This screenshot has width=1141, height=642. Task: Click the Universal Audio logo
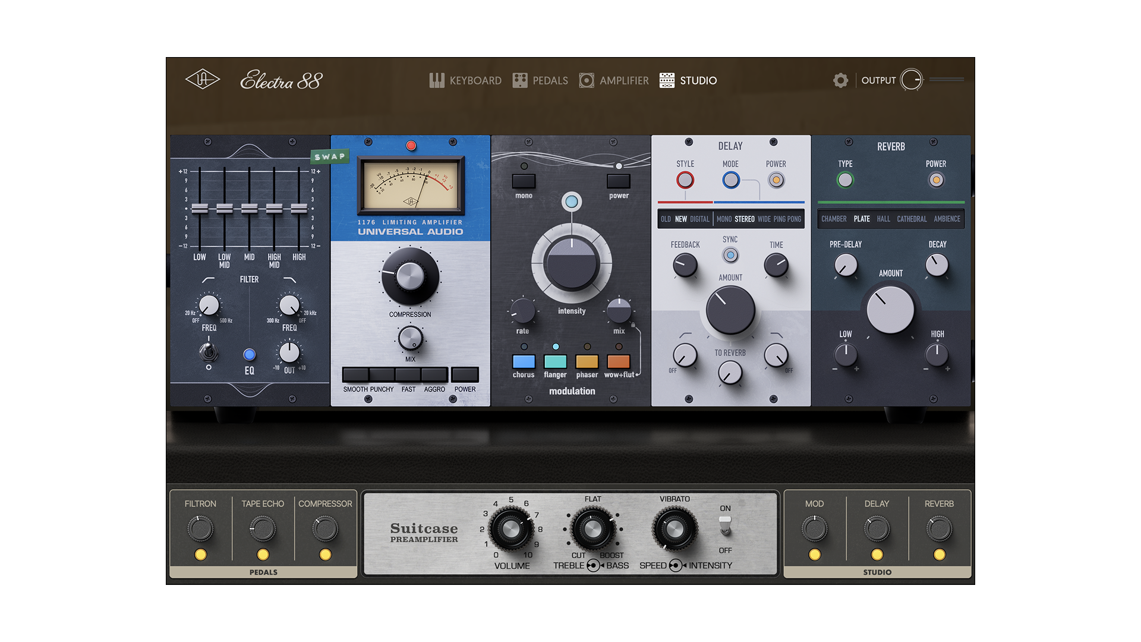[x=202, y=80]
